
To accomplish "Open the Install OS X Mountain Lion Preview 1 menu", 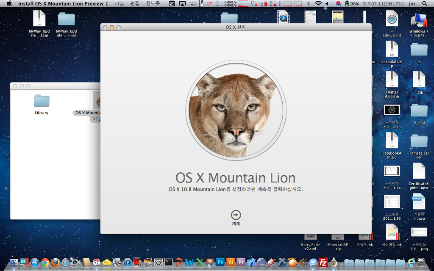I will coord(63,3).
